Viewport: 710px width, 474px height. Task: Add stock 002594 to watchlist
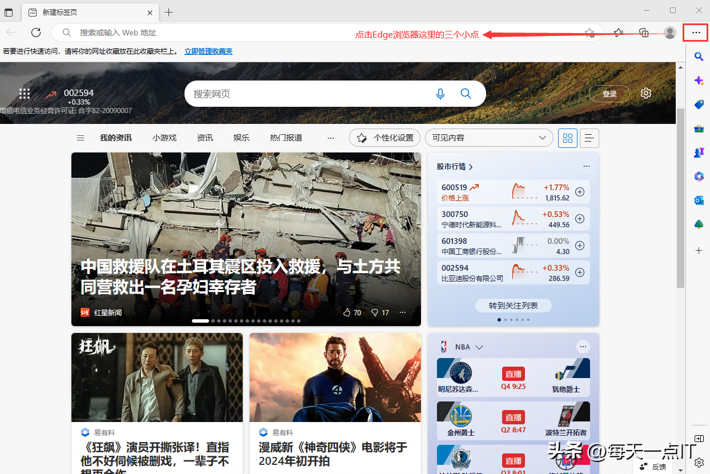[580, 272]
